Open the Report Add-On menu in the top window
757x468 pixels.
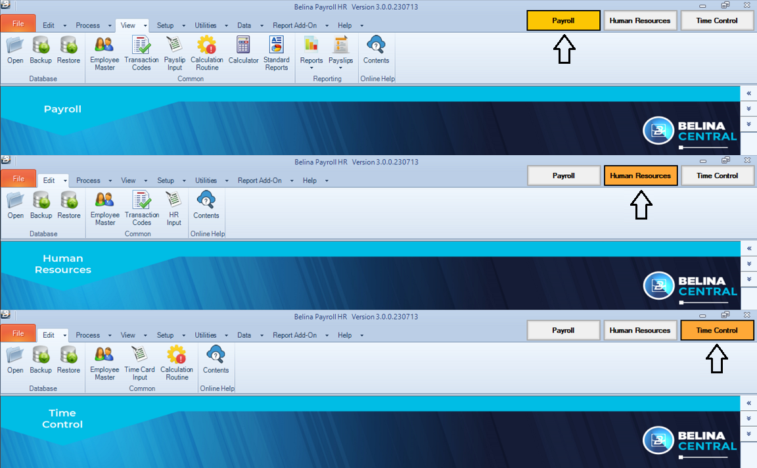pos(294,25)
